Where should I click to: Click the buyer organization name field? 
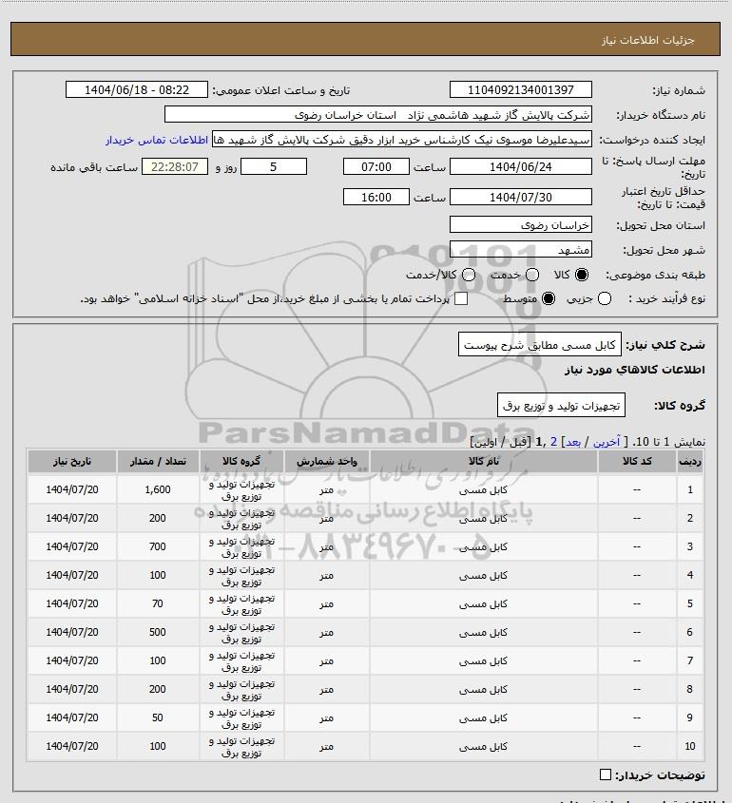[x=378, y=115]
